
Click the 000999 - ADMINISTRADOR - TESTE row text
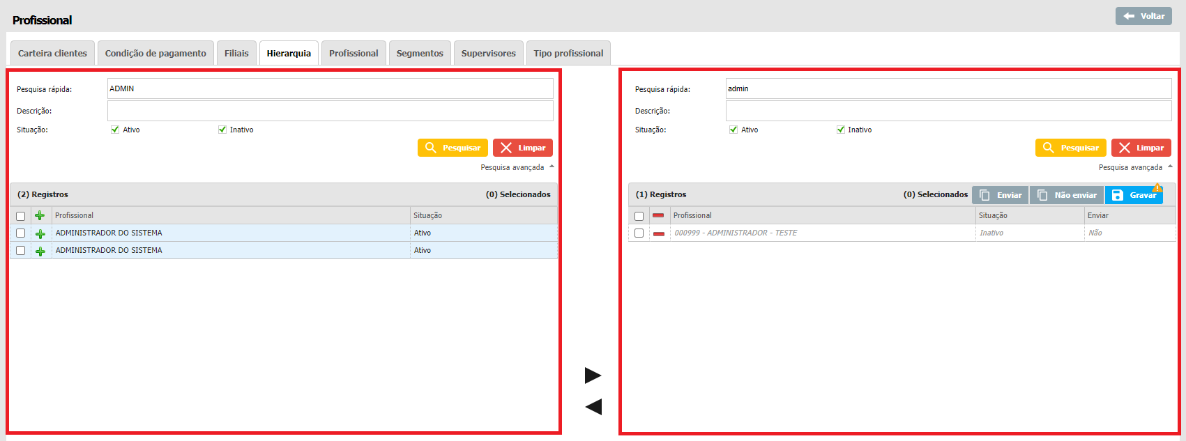click(736, 233)
